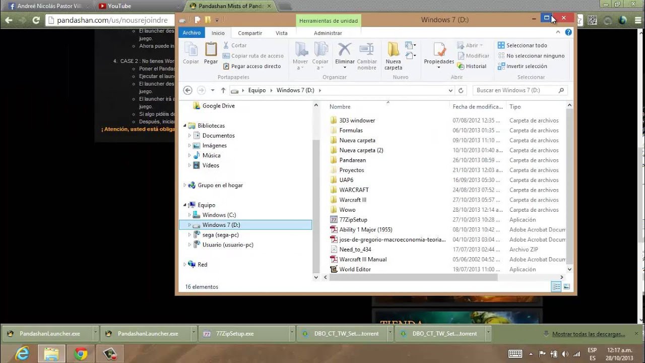645x363 pixels.
Task: Refresh the Windows 7 (D:) folder view
Action: click(x=461, y=90)
